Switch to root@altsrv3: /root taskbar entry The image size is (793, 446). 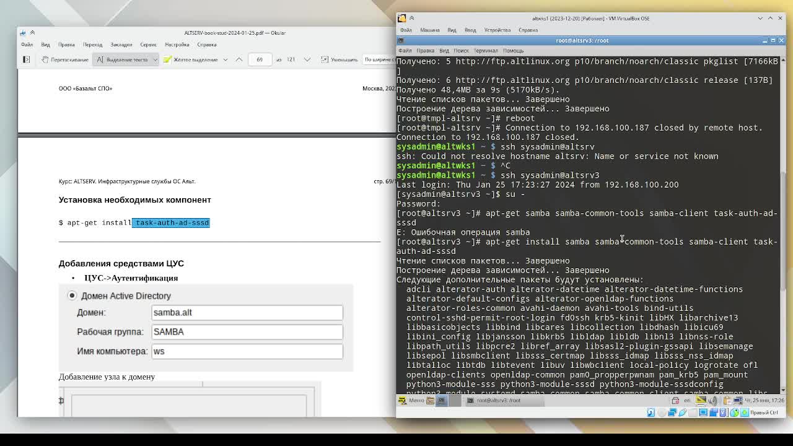pos(505,400)
